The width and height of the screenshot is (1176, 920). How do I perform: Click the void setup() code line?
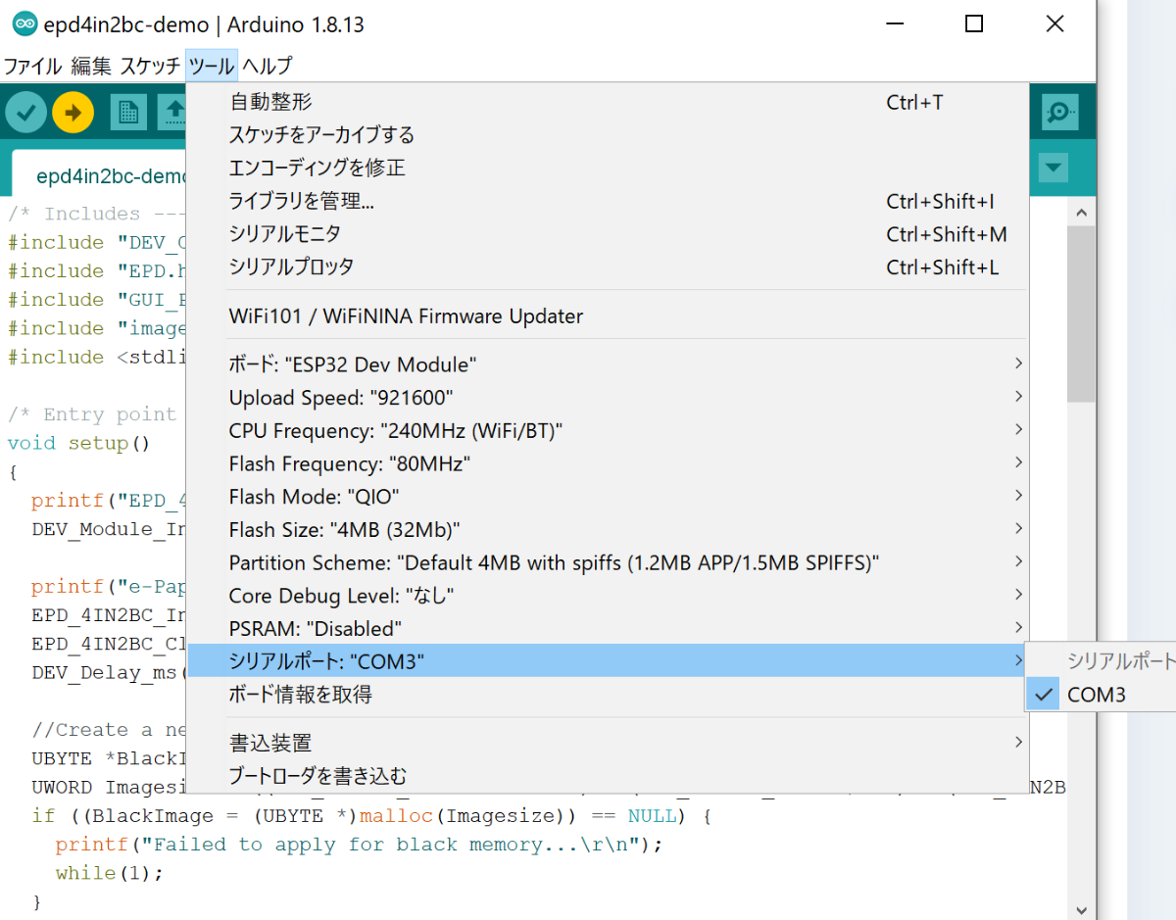point(79,443)
